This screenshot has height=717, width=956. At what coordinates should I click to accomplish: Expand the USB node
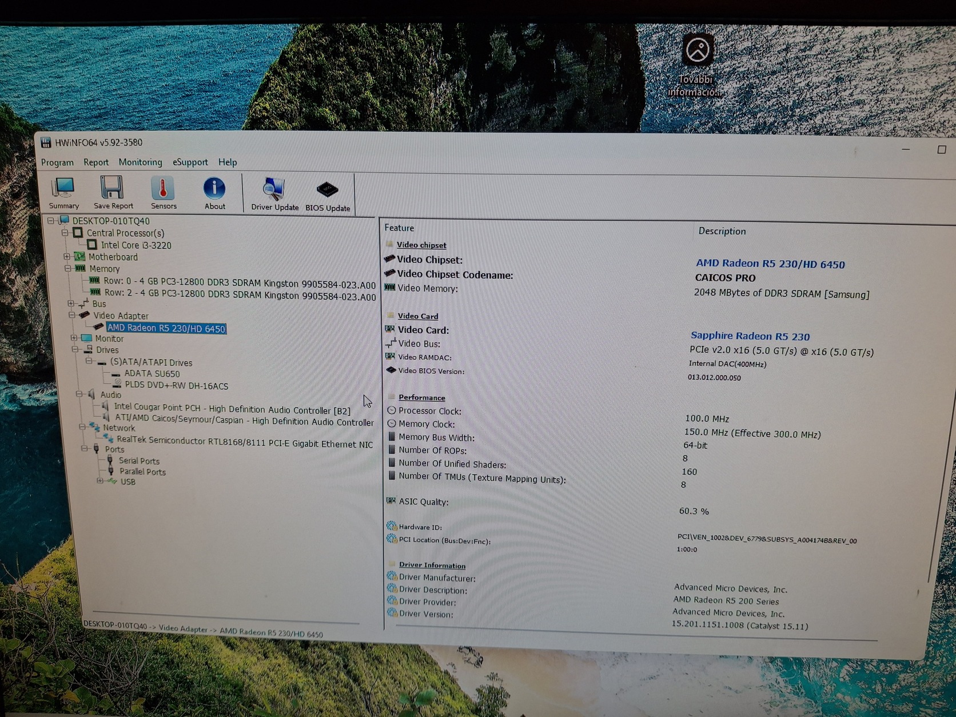pyautogui.click(x=100, y=481)
